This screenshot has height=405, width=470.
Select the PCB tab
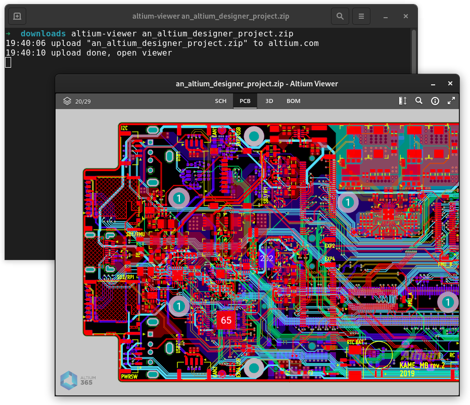pos(245,101)
